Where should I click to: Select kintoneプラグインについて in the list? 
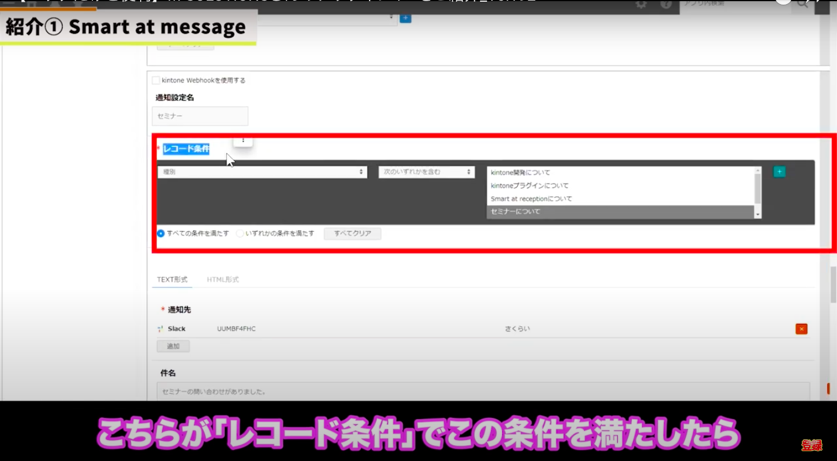pos(530,186)
